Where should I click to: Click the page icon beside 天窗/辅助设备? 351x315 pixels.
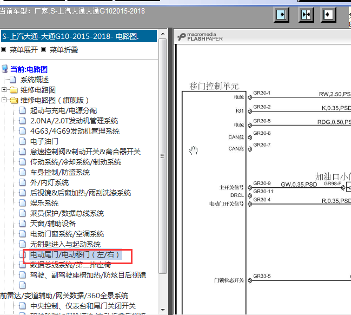tap(22, 224)
